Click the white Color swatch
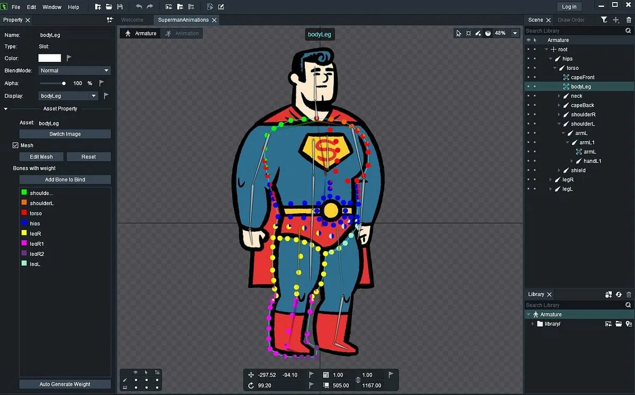This screenshot has width=635, height=395. pyautogui.click(x=50, y=58)
